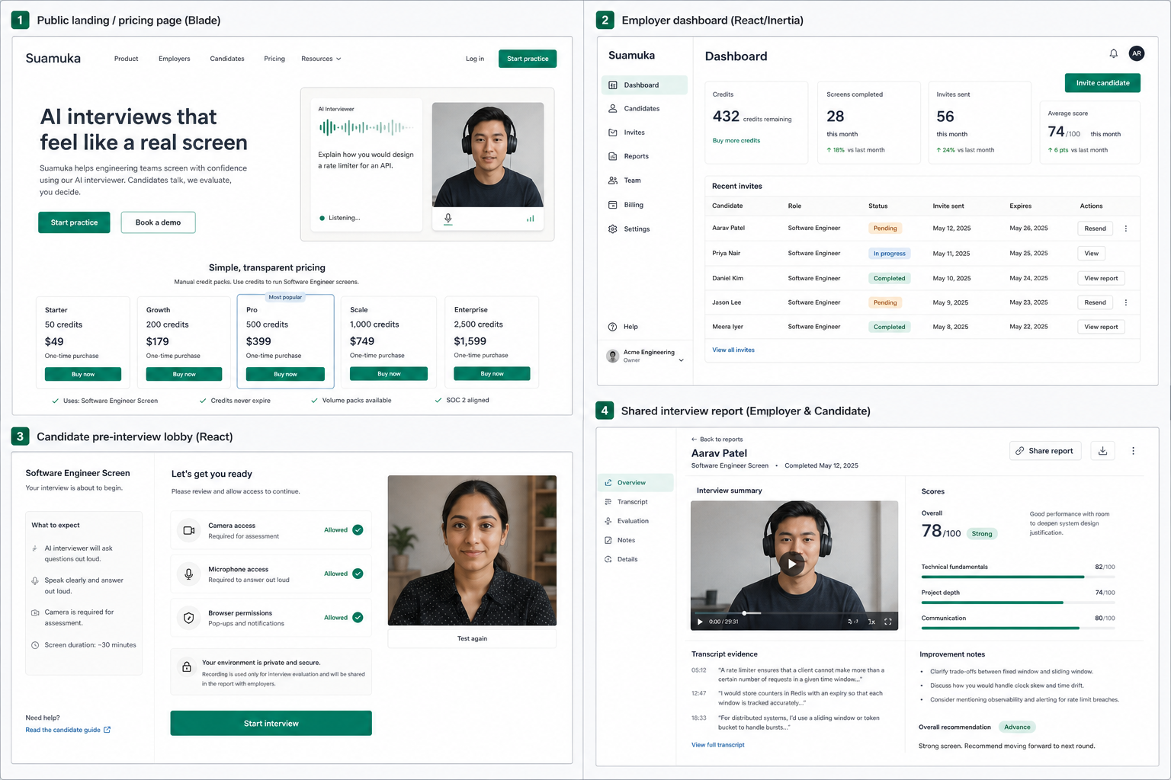Select the Dashboard sidebar item
The height and width of the screenshot is (780, 1171).
tap(644, 85)
